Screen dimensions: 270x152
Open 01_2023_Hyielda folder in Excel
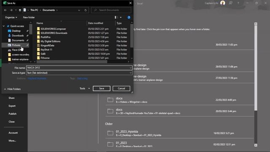coord(180,133)
